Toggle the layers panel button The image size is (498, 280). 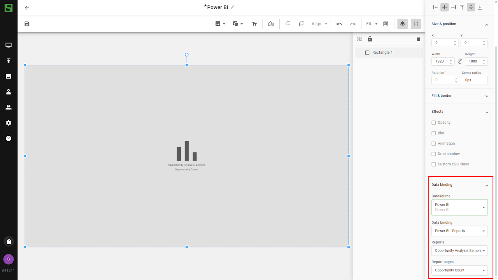tap(402, 24)
